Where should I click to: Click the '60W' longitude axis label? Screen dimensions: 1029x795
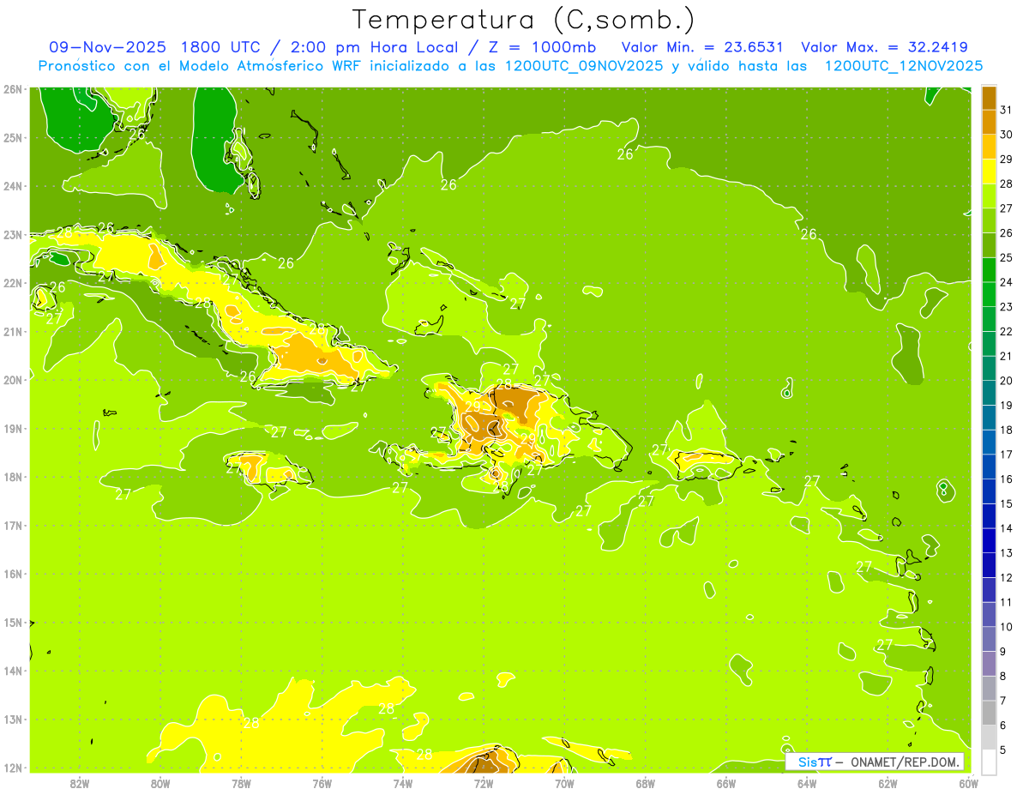pos(969,783)
